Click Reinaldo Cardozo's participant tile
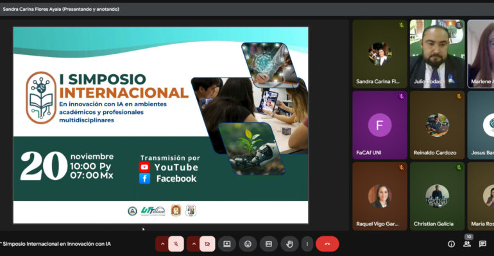 pyautogui.click(x=436, y=125)
